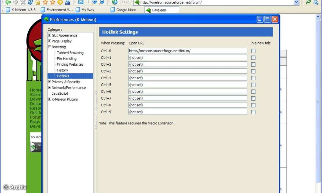Open the Home page via the house icon

coord(38,2)
